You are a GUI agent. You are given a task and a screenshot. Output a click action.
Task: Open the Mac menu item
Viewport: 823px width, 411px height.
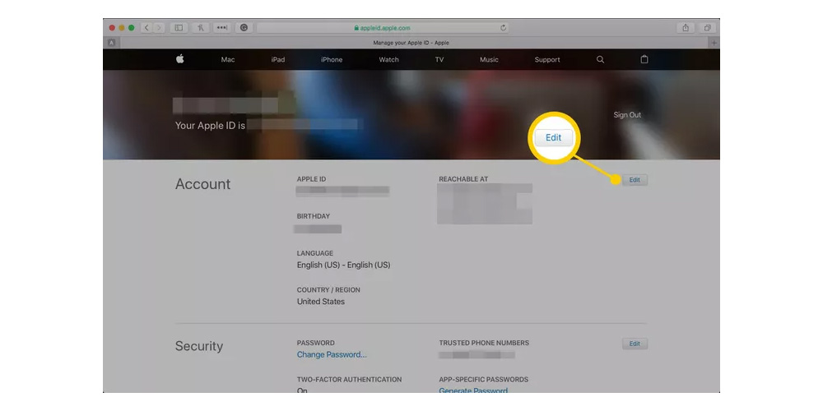(228, 60)
